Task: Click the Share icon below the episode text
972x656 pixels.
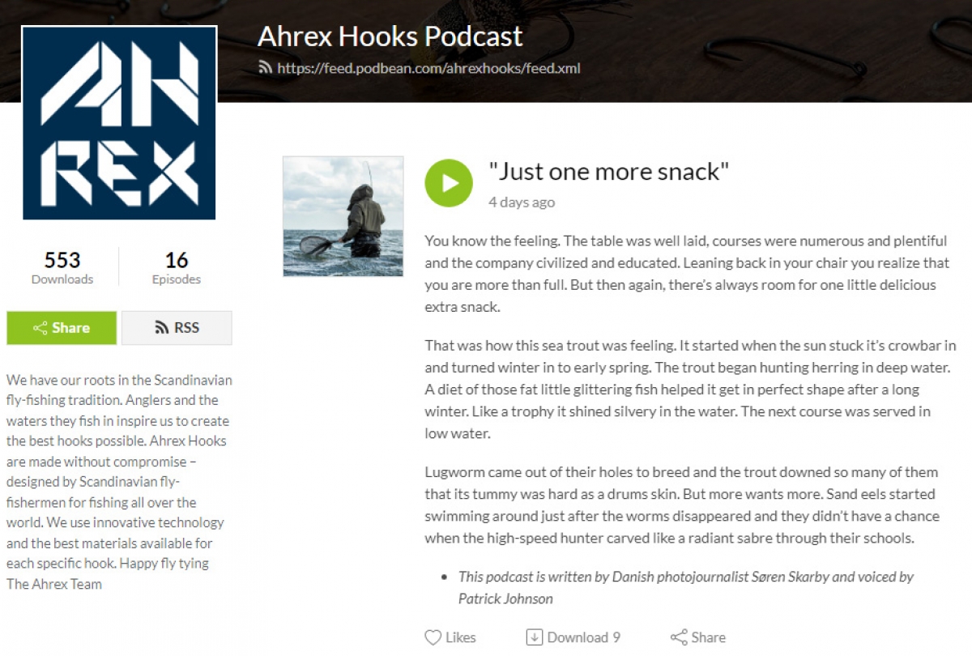Action: pos(679,637)
